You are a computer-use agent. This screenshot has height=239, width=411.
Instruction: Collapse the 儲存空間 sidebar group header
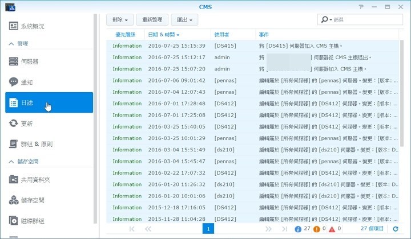[11, 162]
